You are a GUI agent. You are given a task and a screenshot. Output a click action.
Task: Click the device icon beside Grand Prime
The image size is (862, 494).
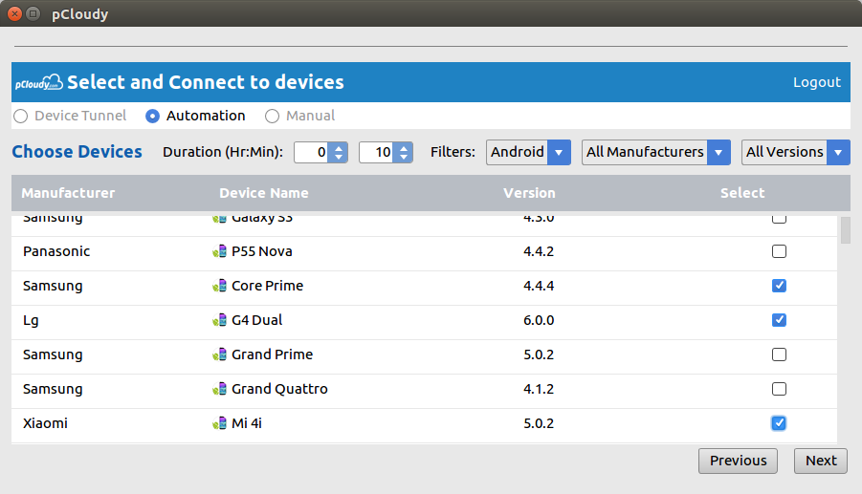tap(219, 354)
